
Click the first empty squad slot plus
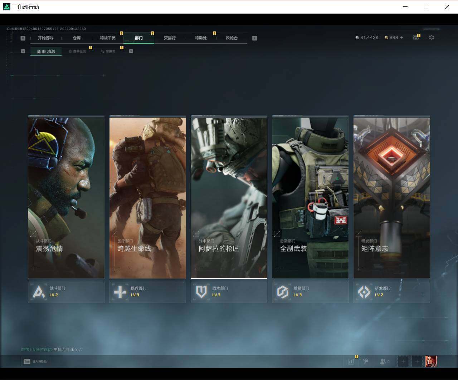coord(403,361)
